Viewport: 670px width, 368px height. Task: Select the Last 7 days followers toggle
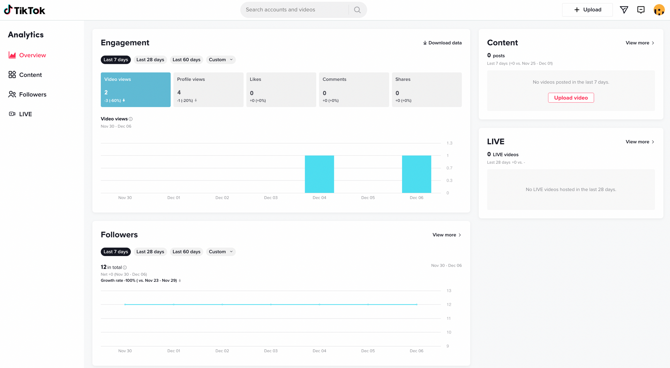[x=115, y=251]
